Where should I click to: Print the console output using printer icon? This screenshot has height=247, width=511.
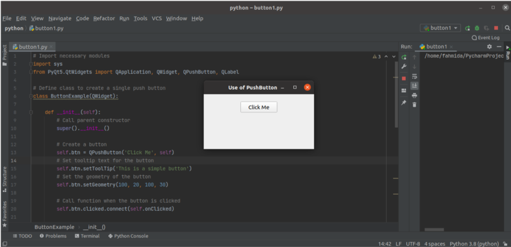(x=414, y=95)
